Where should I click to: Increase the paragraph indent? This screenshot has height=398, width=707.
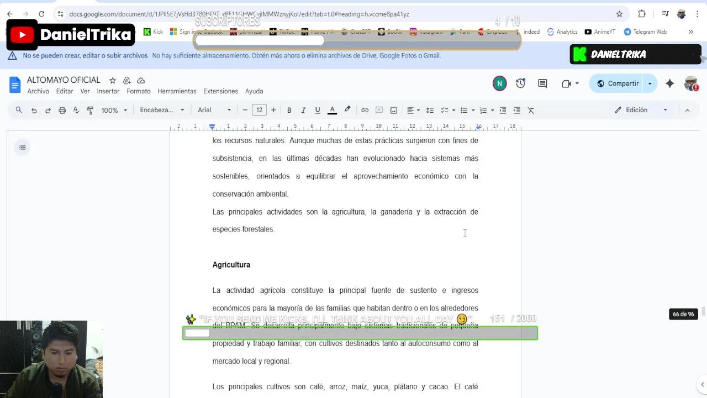point(517,110)
